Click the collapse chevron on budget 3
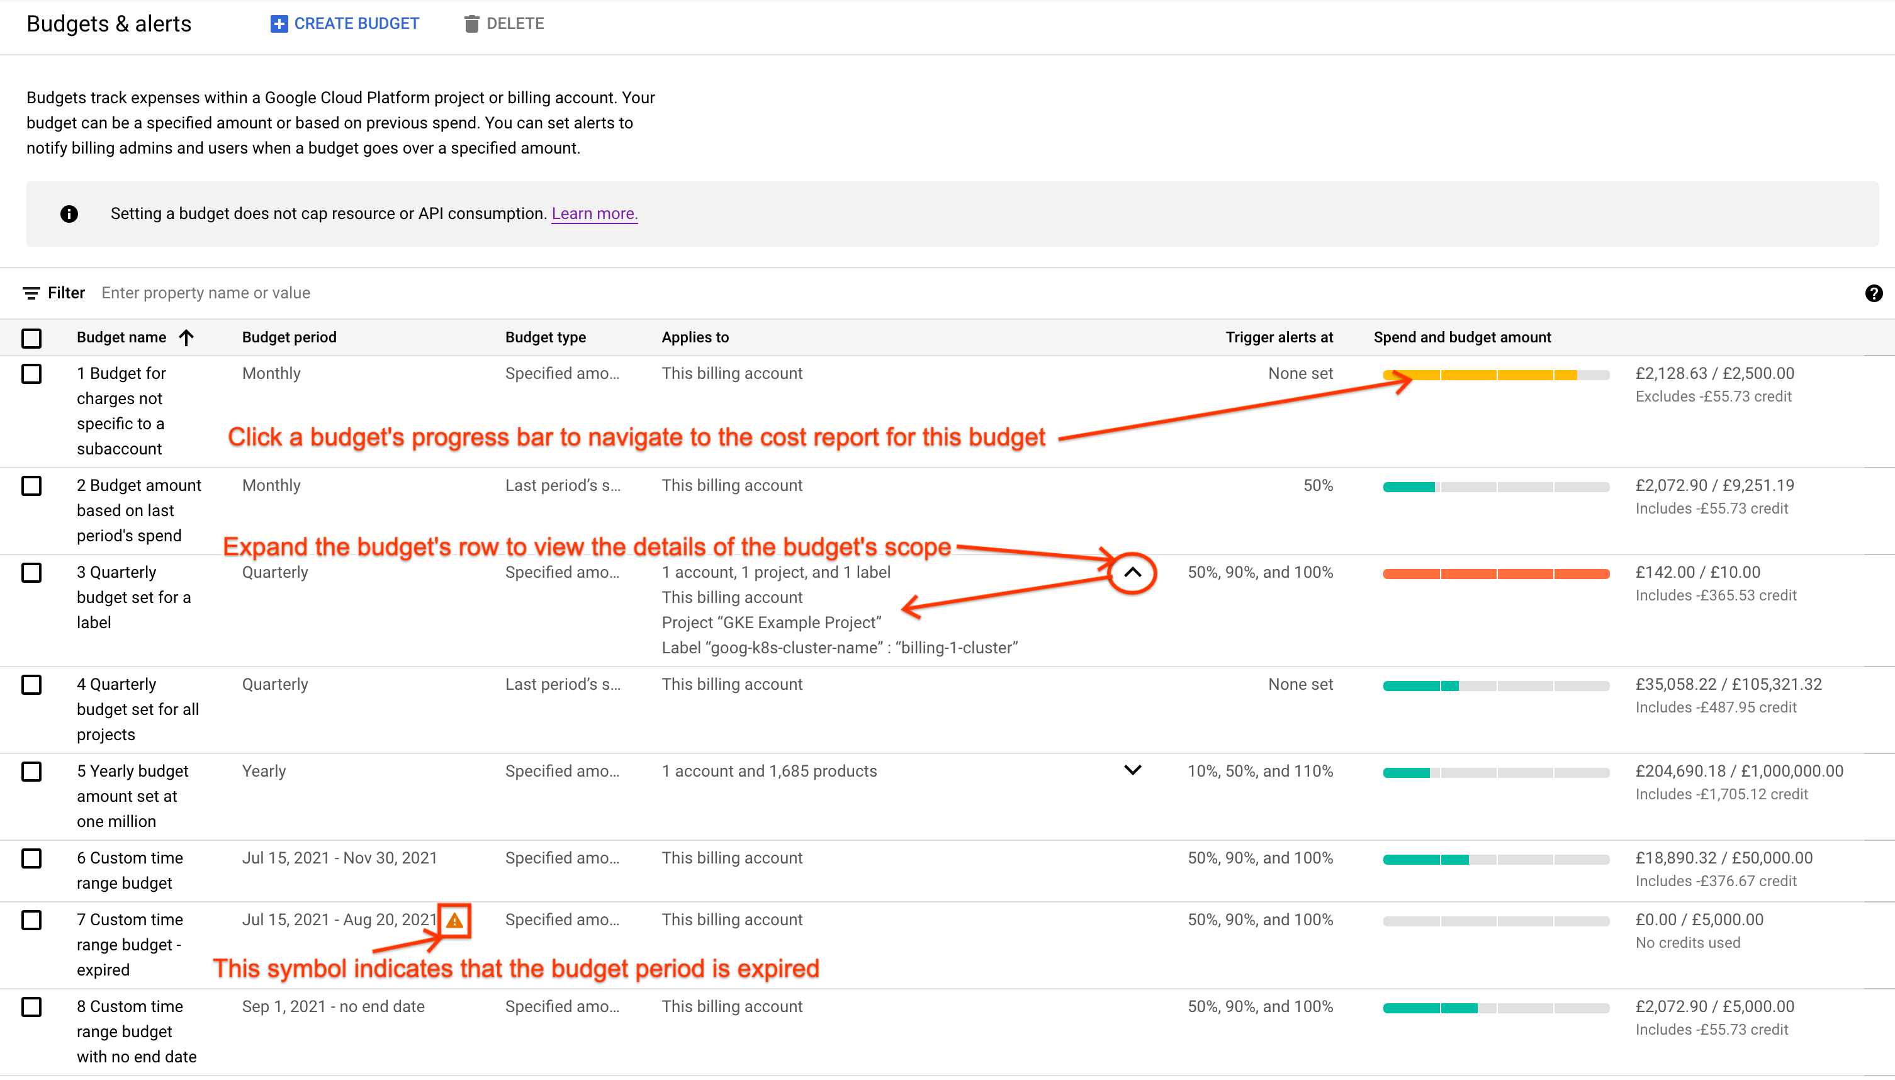This screenshot has width=1895, height=1080. [x=1132, y=573]
